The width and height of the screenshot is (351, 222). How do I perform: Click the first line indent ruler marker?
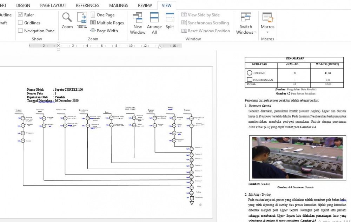[x=58, y=44]
